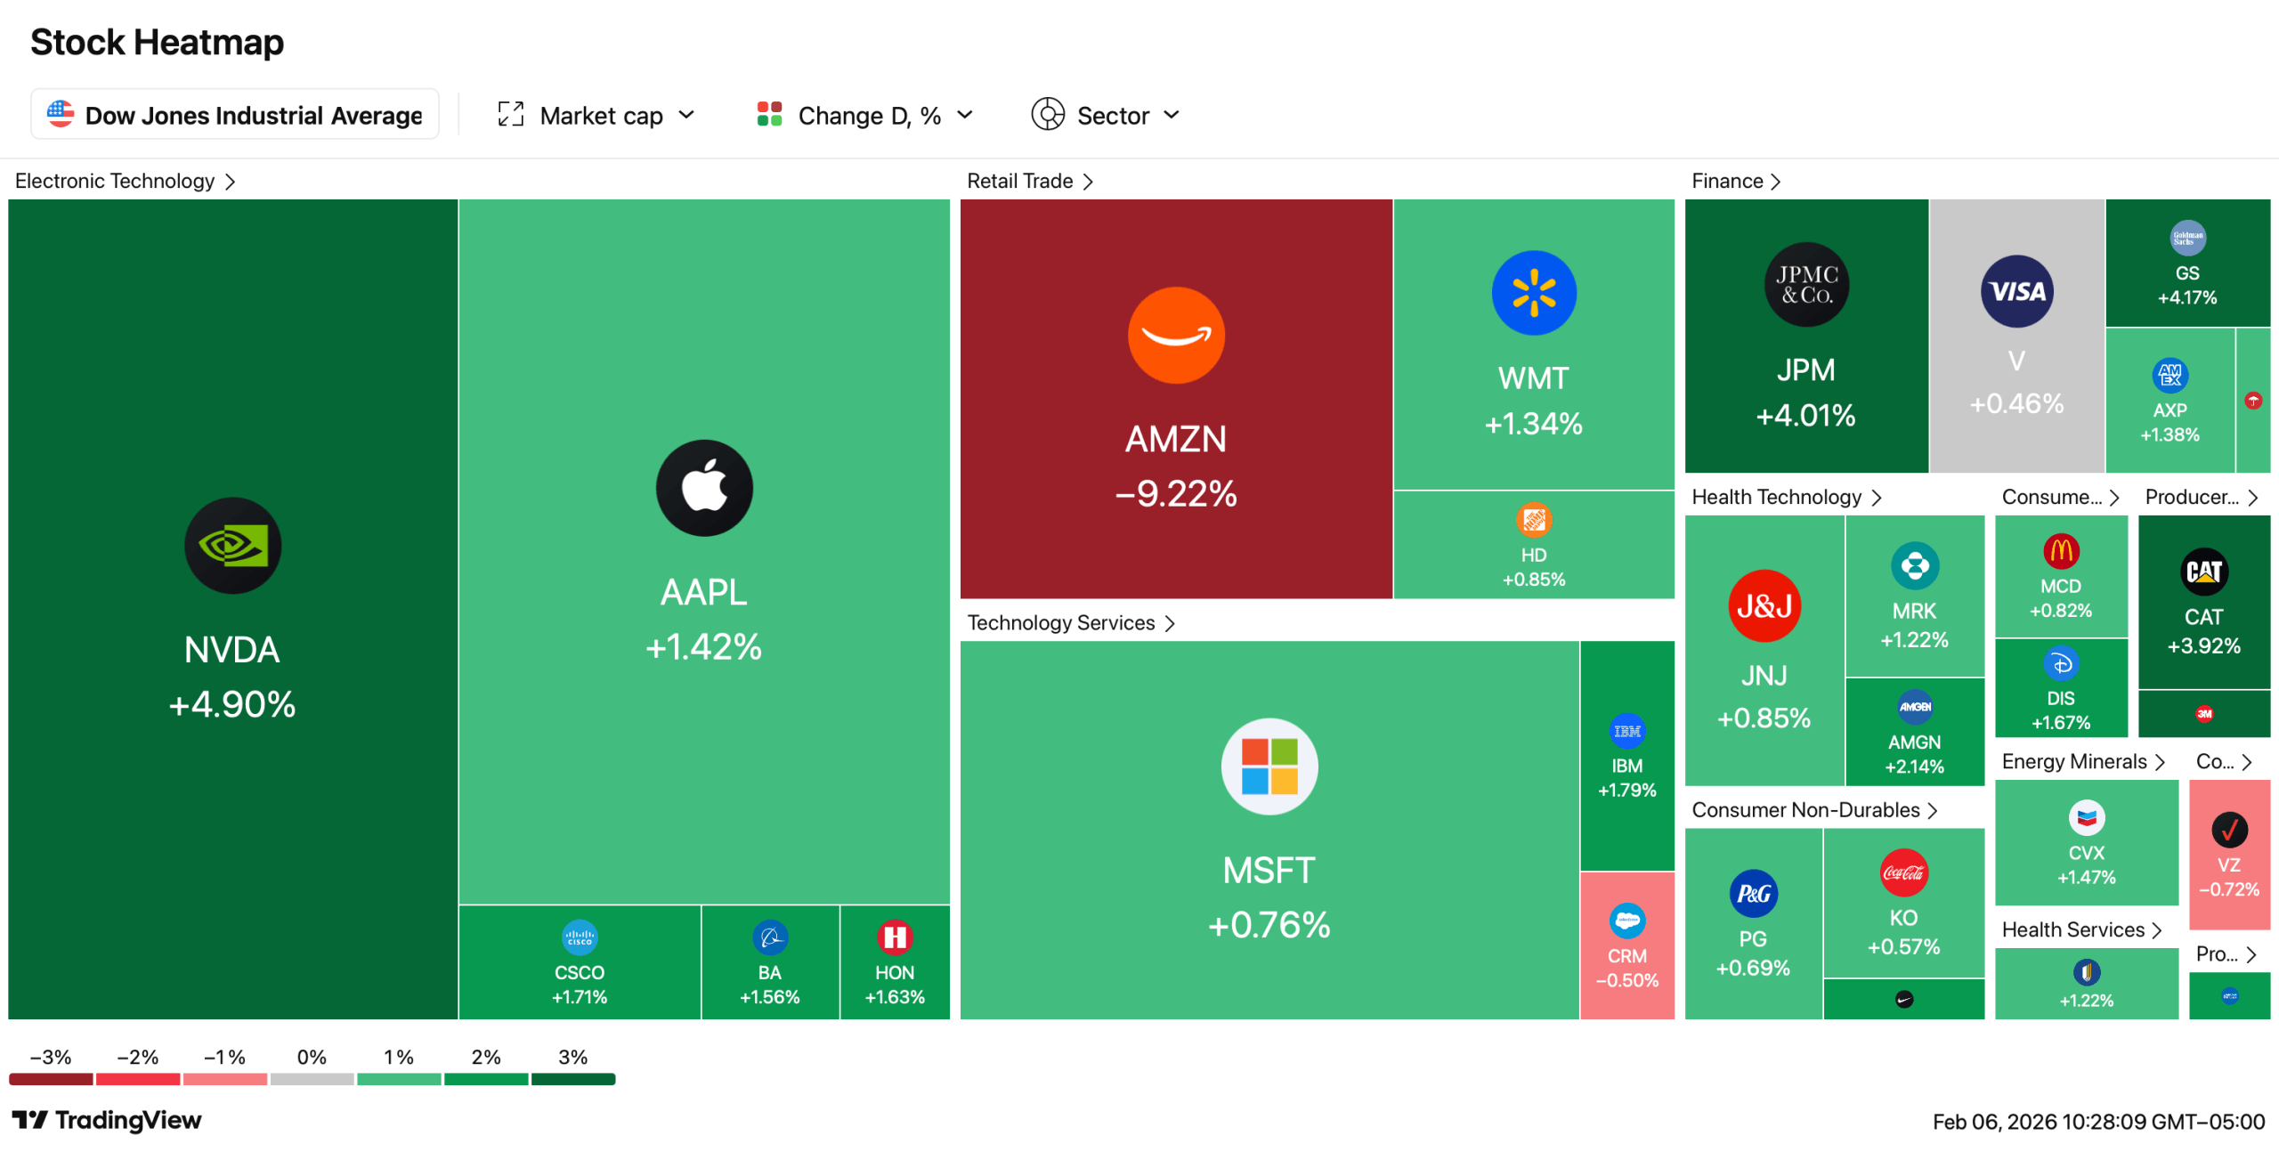Click the Boeing BA logo icon

point(769,937)
